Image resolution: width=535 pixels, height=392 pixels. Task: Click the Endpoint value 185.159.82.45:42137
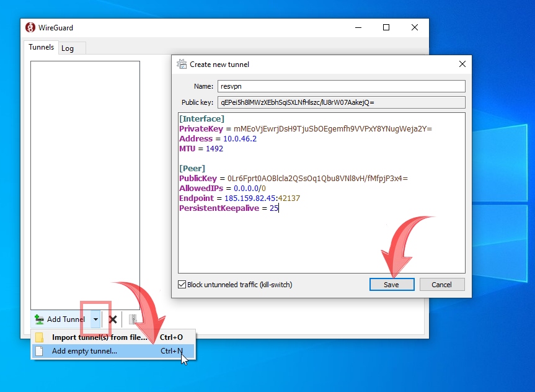click(262, 198)
